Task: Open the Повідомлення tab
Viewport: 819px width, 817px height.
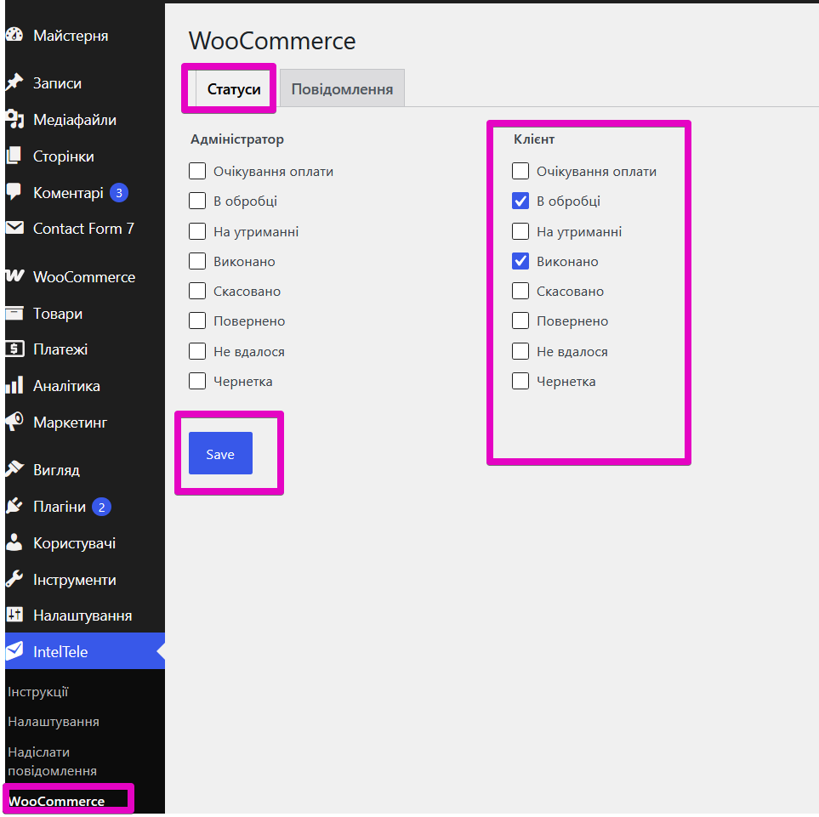Action: (x=342, y=88)
